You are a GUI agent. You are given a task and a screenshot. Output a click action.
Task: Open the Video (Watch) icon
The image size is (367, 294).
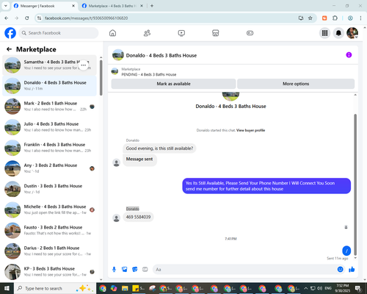point(181,33)
